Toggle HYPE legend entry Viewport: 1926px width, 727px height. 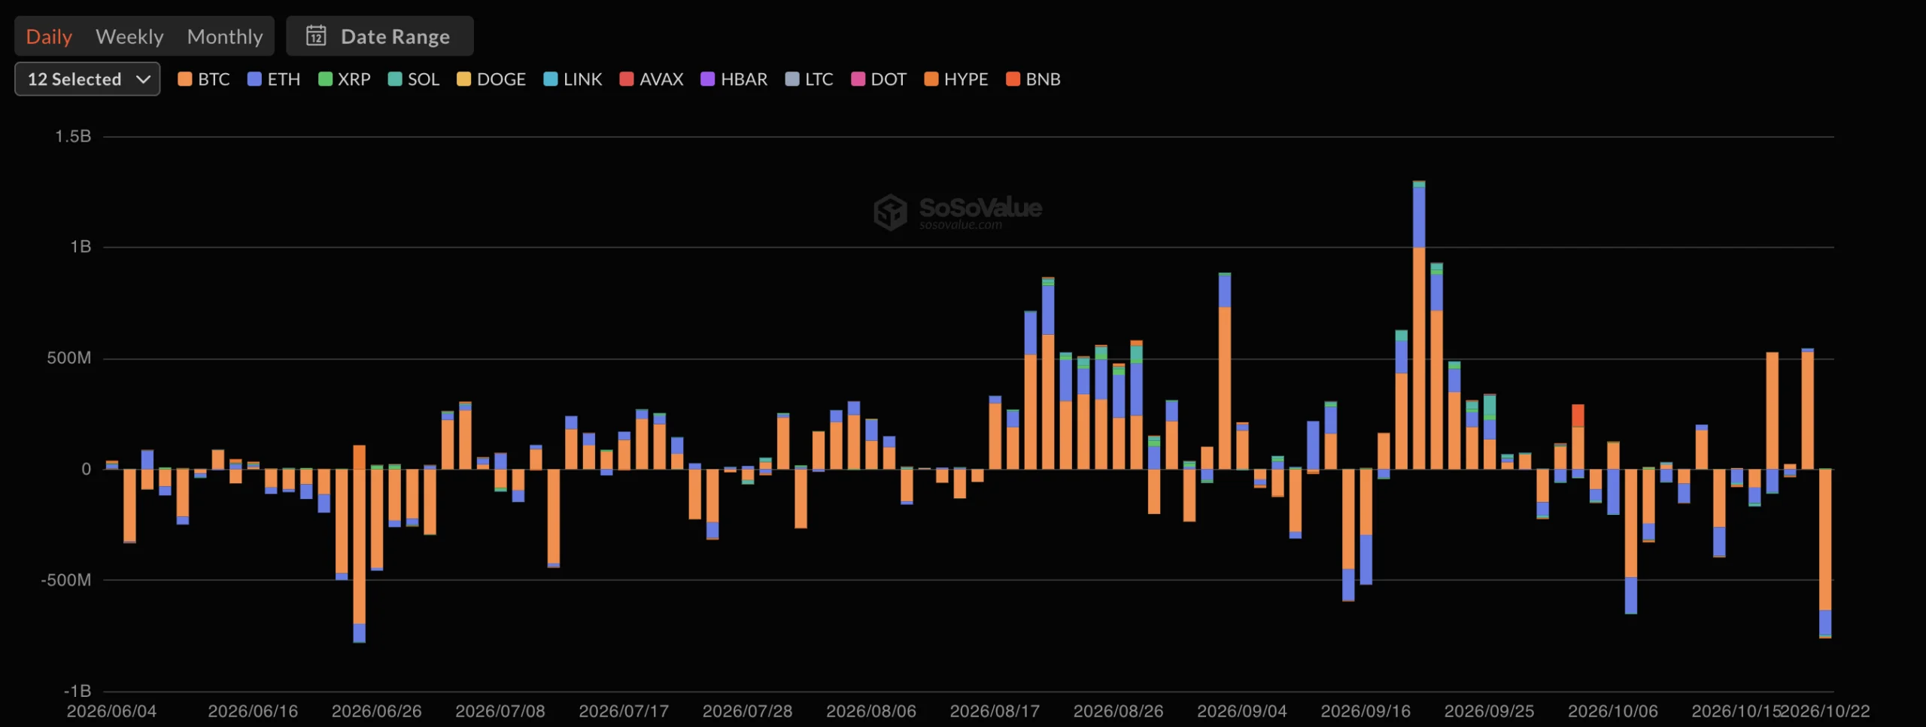pyautogui.click(x=956, y=79)
